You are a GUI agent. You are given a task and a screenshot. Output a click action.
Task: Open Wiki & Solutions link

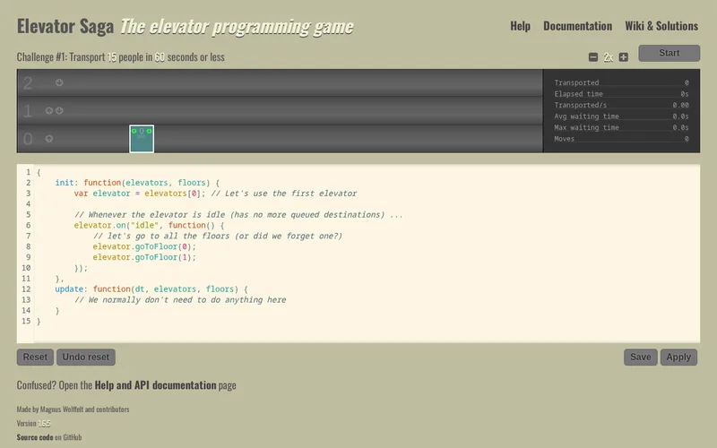661,26
